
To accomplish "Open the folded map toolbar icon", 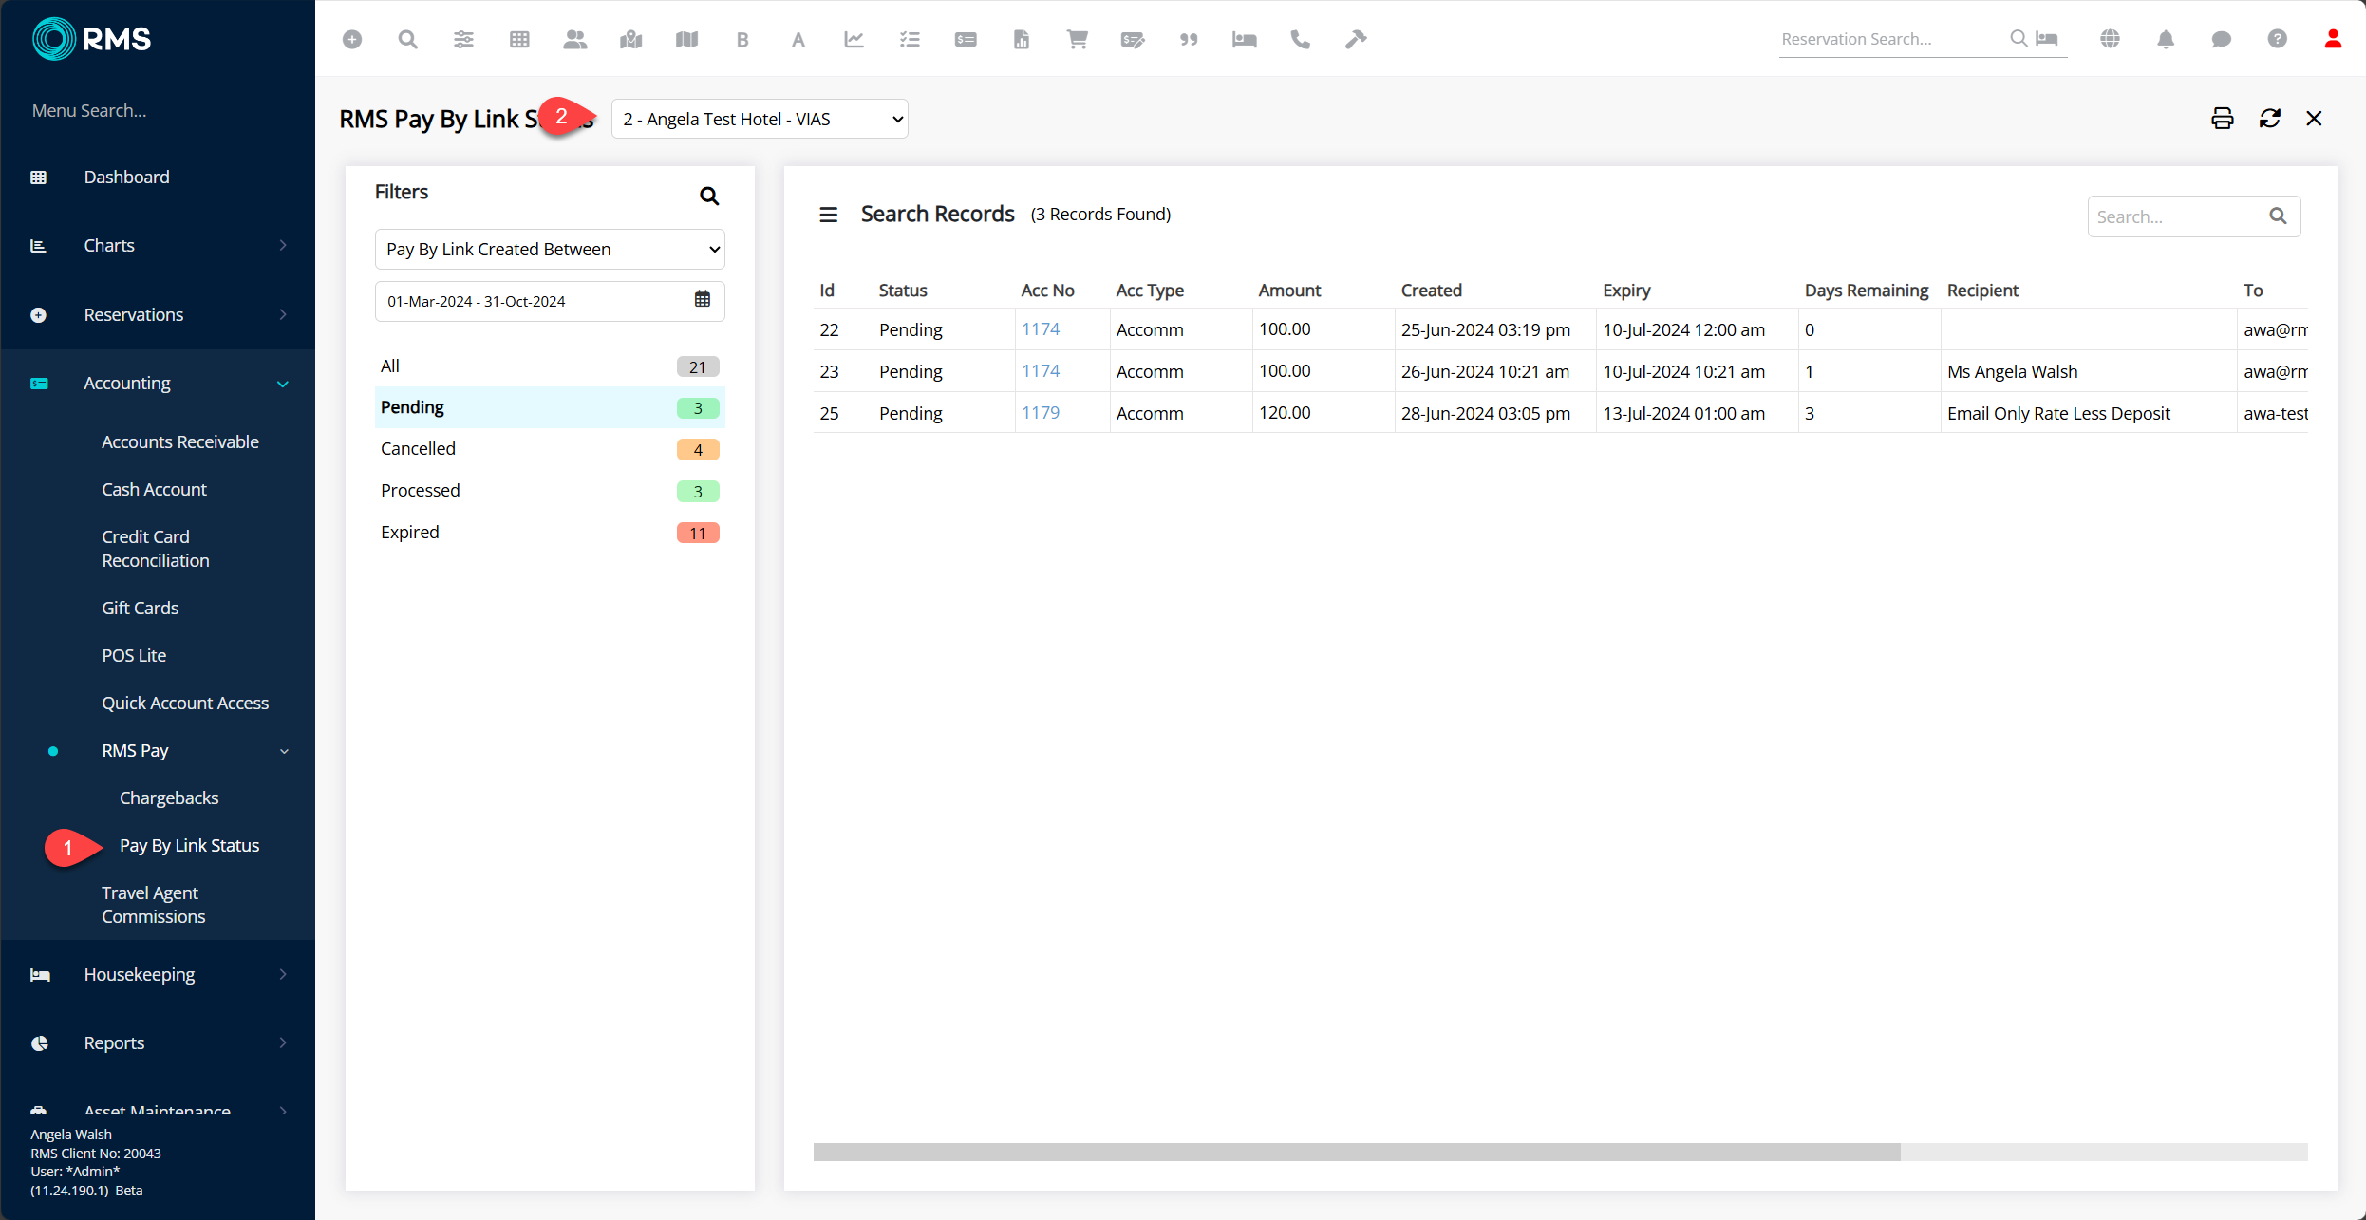I will tap(687, 39).
